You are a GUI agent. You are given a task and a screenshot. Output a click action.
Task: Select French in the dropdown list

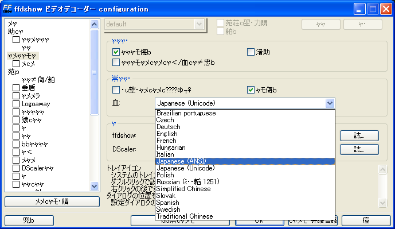(245, 141)
